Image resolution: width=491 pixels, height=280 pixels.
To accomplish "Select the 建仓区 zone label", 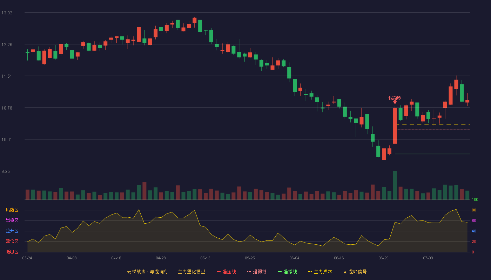I will tap(12, 241).
